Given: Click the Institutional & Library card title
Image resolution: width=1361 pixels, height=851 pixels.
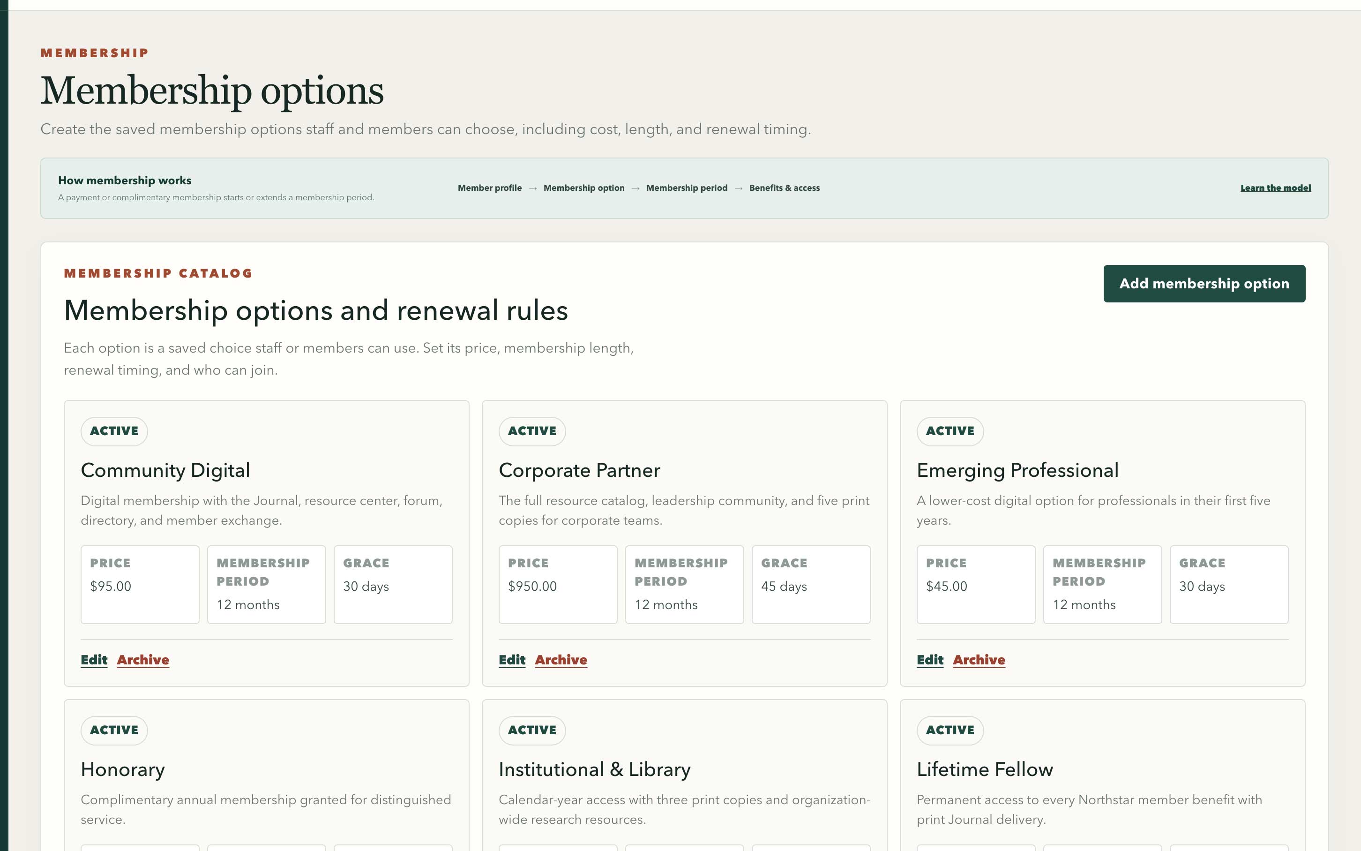Looking at the screenshot, I should [x=594, y=769].
